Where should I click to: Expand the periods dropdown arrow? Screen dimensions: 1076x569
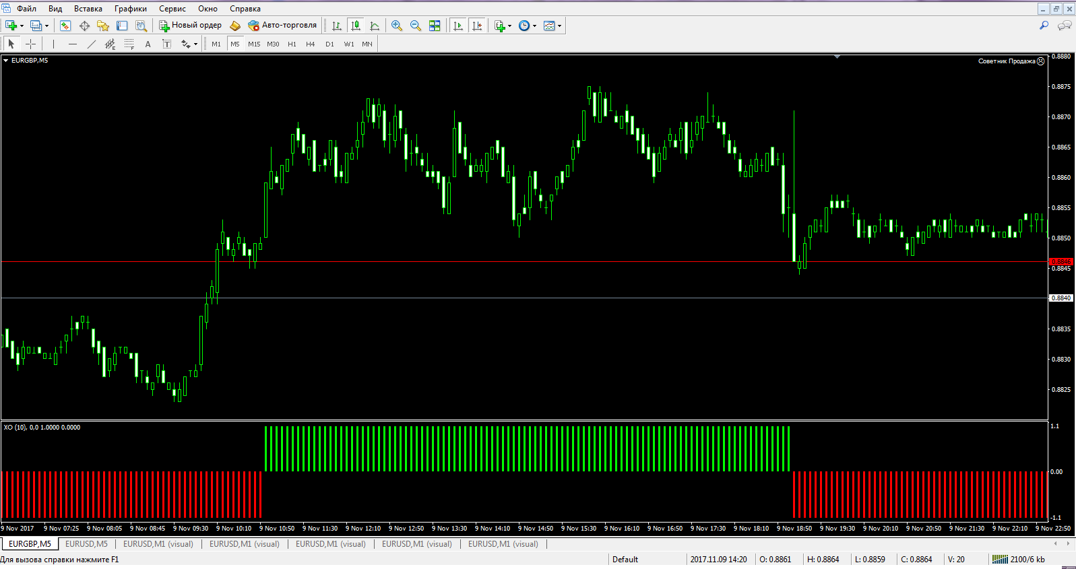[534, 26]
